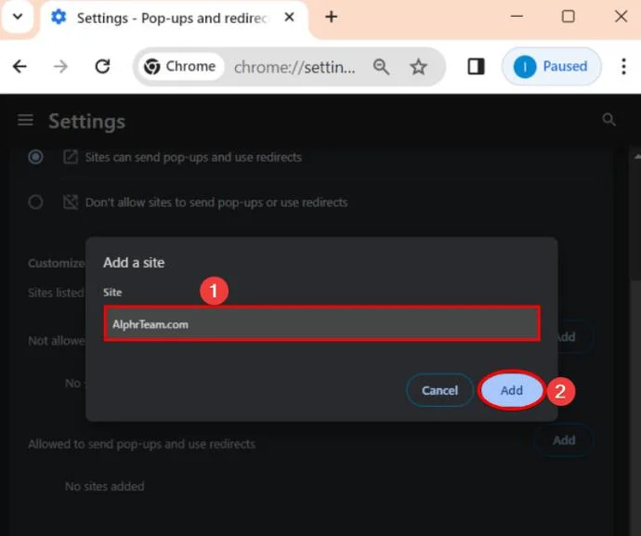The width and height of the screenshot is (641, 536).
Task: Select 'Don't allow sites to send pop-ups' radio
Action: (35, 202)
